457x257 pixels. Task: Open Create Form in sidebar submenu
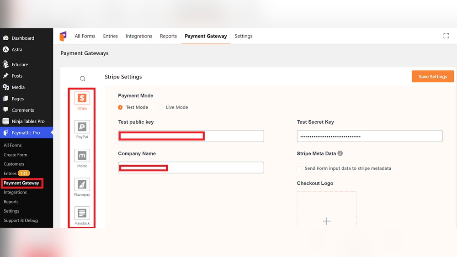tap(16, 155)
